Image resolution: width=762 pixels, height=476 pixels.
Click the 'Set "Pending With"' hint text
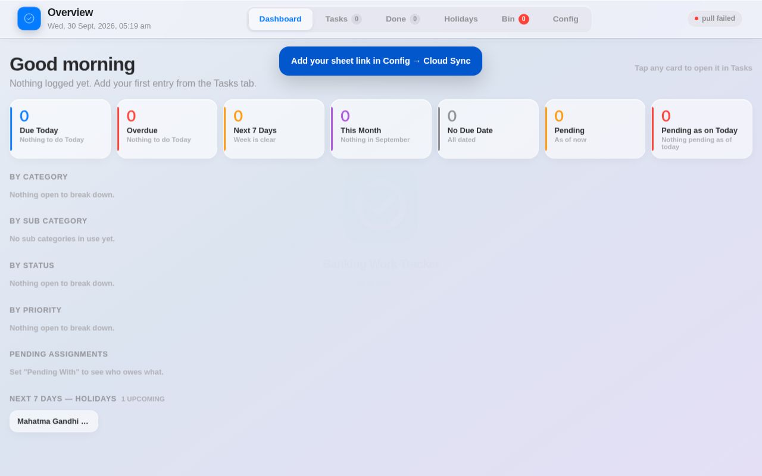(86, 372)
